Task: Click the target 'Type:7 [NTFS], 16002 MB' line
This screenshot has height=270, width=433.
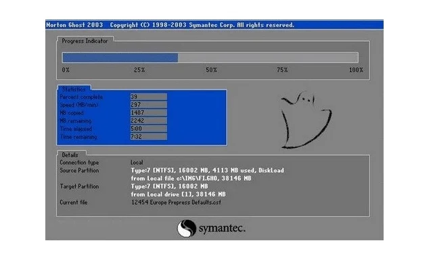Action: (x=169, y=186)
